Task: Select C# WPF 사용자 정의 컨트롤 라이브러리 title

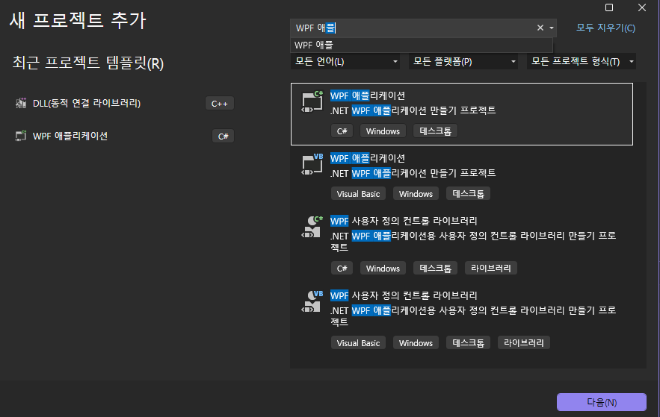Action: pyautogui.click(x=404, y=221)
